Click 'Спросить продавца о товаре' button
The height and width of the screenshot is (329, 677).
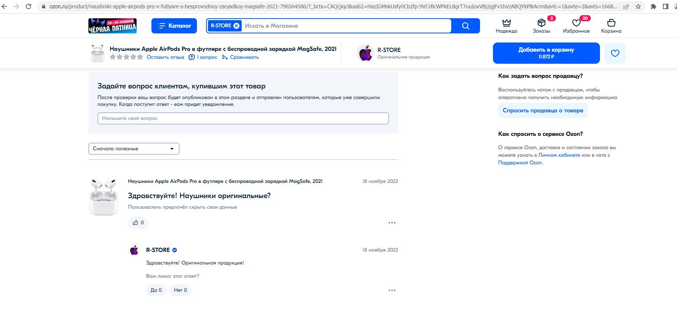click(543, 110)
